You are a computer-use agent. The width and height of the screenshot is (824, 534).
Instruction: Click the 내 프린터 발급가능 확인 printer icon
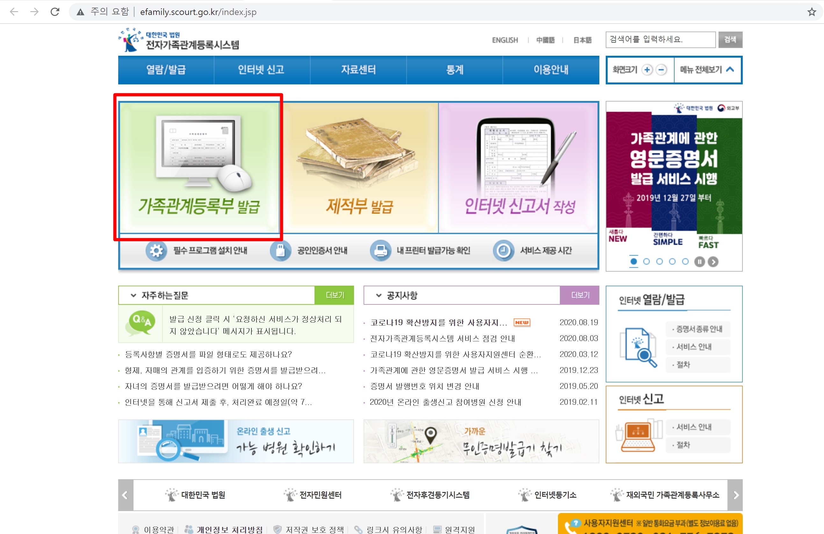coord(380,251)
